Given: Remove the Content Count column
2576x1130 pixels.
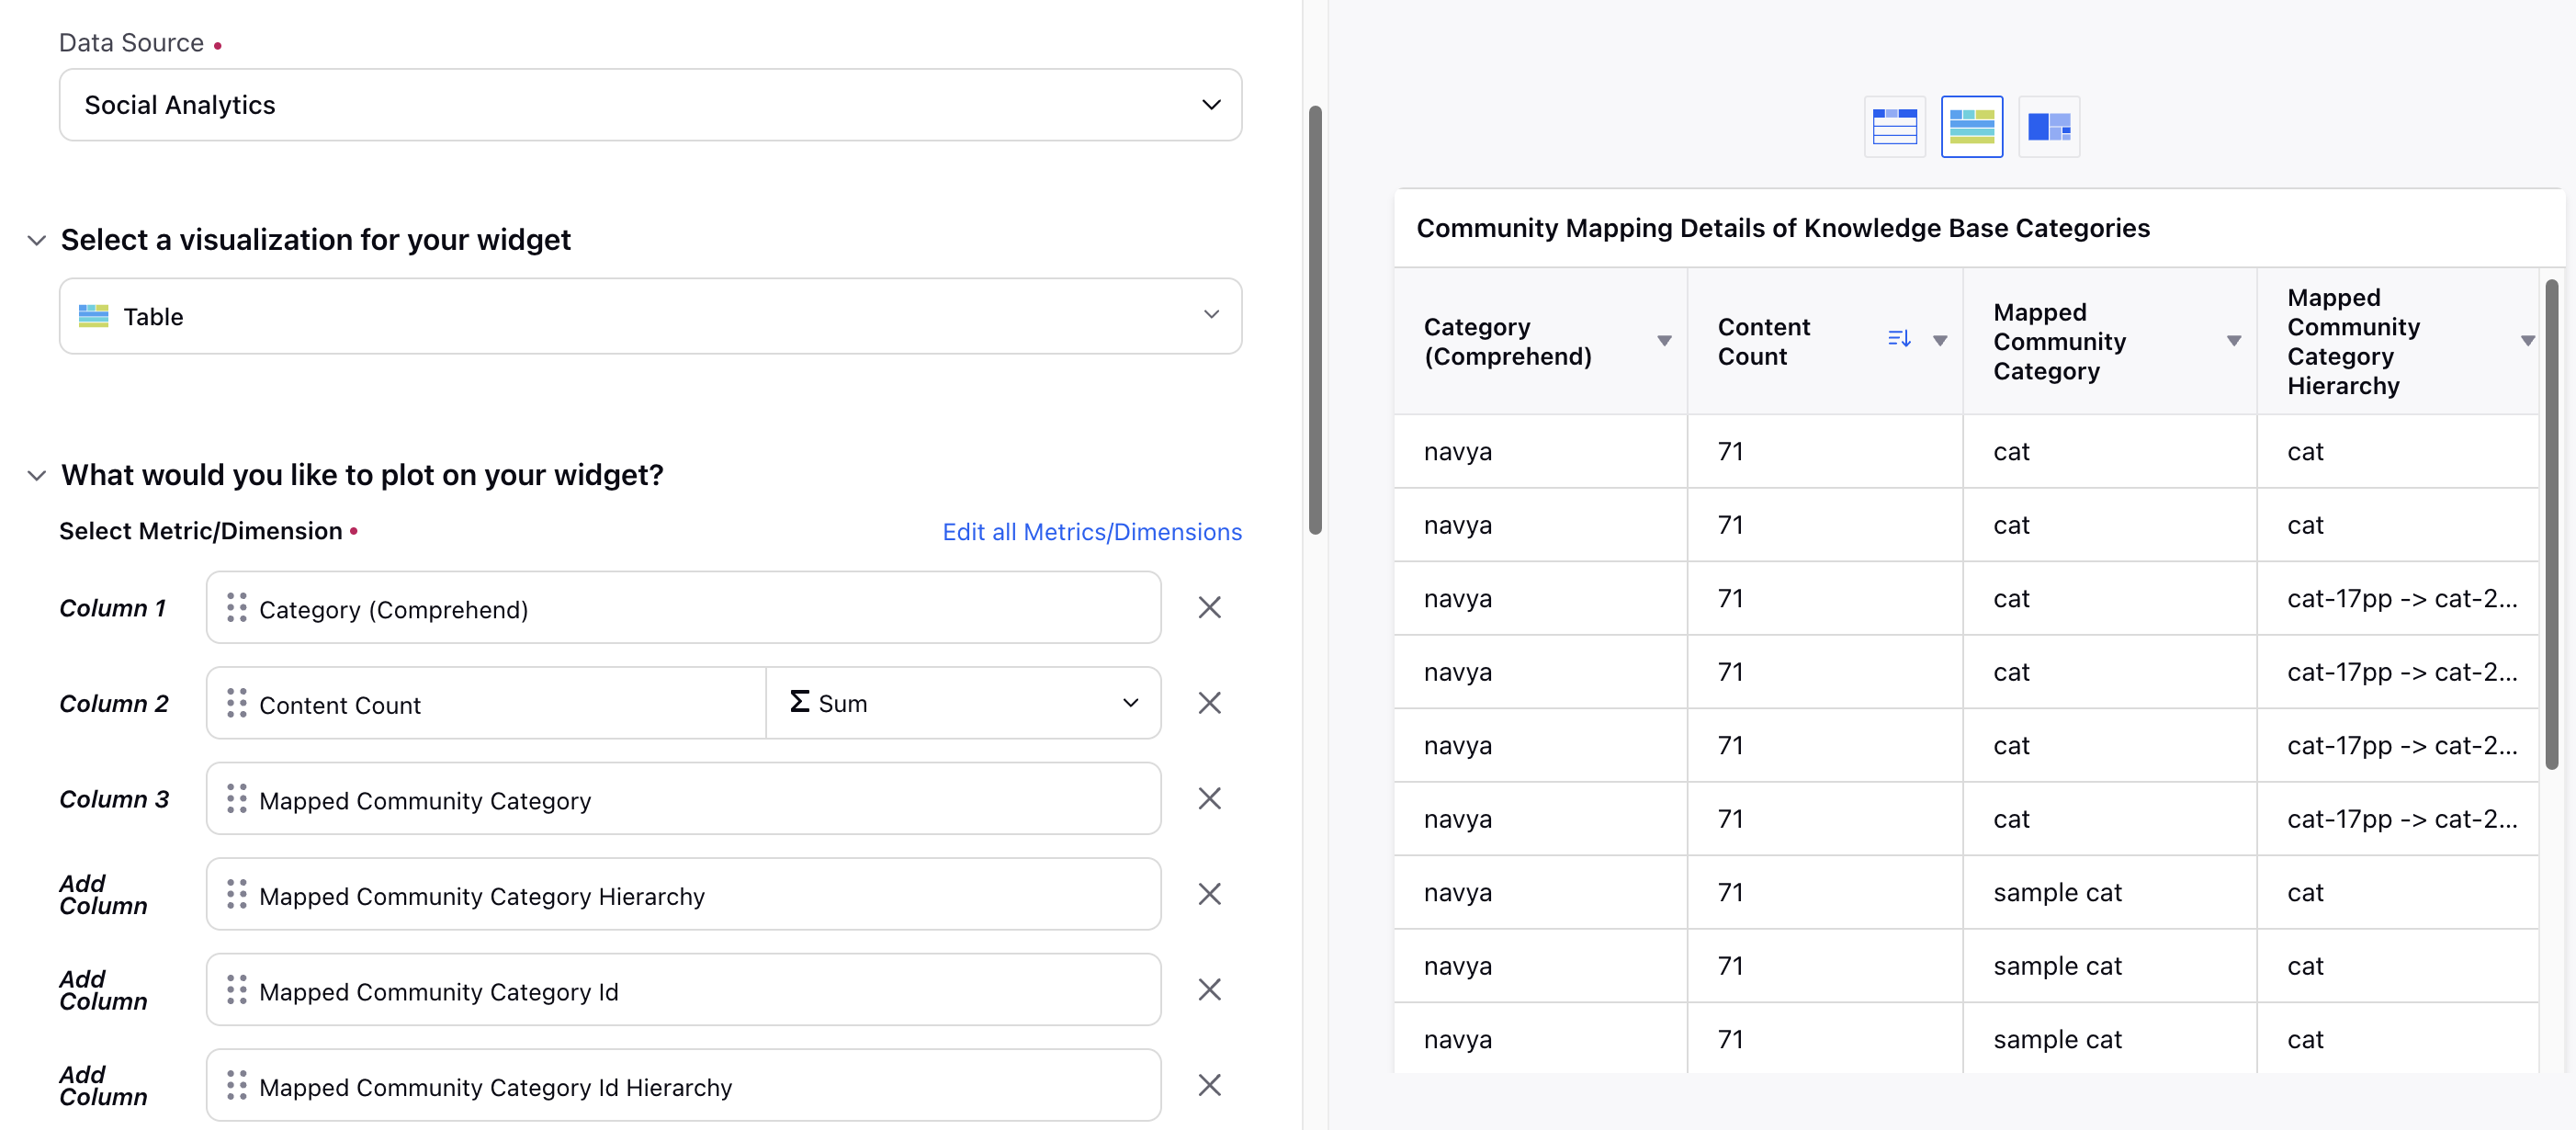Looking at the screenshot, I should [1209, 703].
